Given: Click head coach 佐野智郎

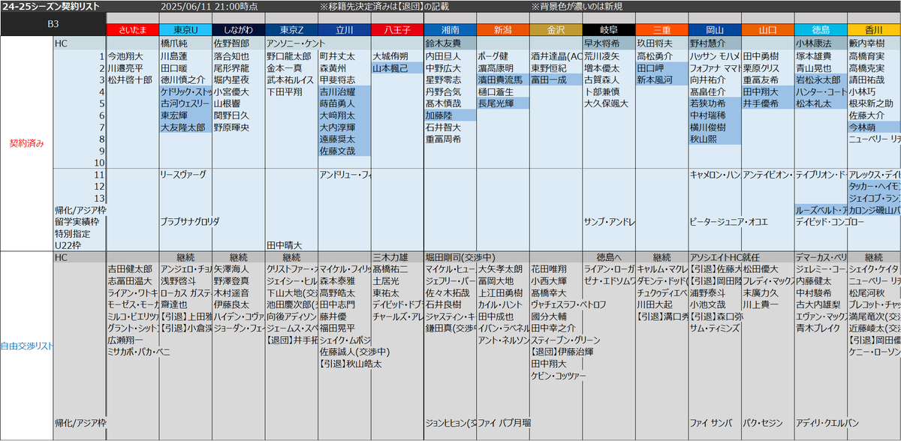Looking at the screenshot, I should tap(231, 44).
